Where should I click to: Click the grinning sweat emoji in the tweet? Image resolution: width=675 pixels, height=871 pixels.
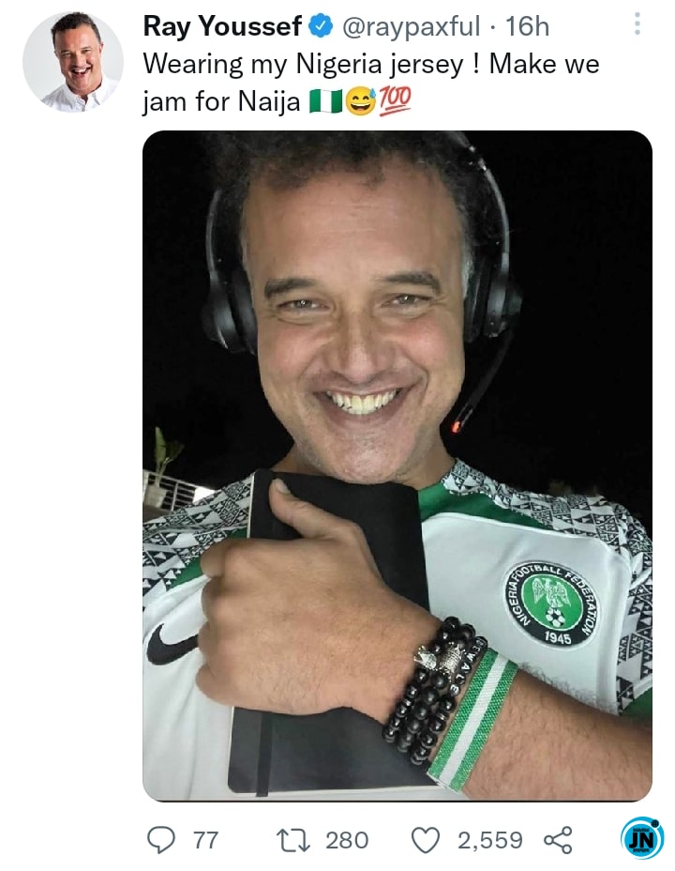tap(361, 101)
